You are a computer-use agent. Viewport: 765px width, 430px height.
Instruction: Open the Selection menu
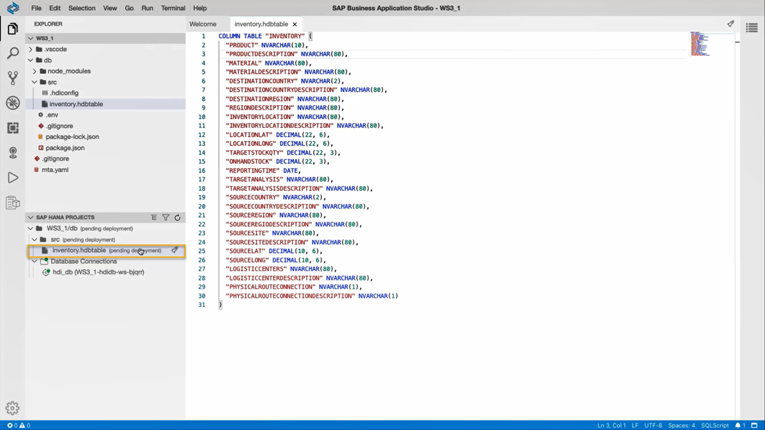click(x=82, y=8)
